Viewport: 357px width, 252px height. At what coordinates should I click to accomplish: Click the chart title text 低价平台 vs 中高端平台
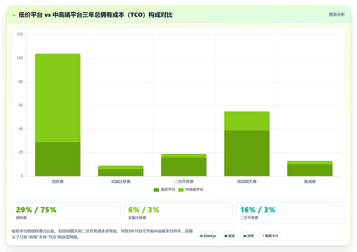96,15
